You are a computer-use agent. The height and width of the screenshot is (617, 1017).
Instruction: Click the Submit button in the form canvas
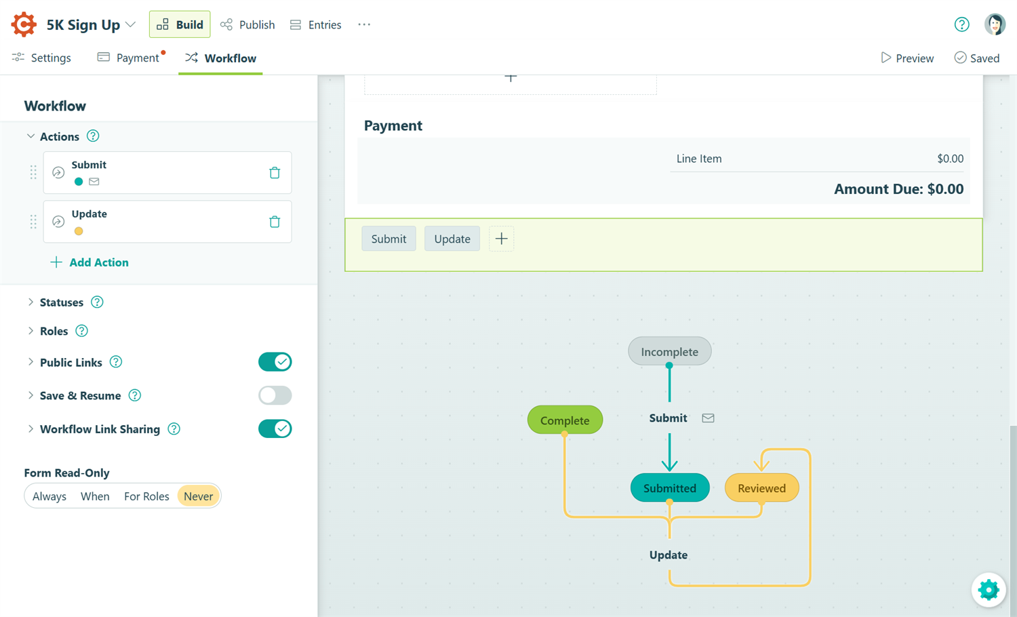tap(388, 239)
